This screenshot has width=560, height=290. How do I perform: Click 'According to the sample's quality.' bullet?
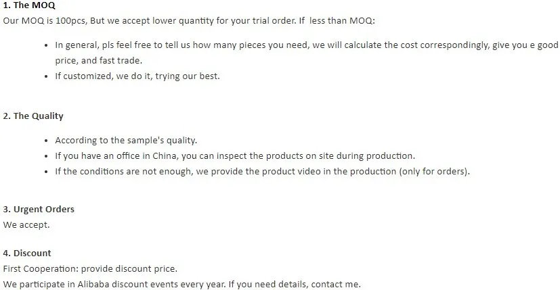[126, 141]
